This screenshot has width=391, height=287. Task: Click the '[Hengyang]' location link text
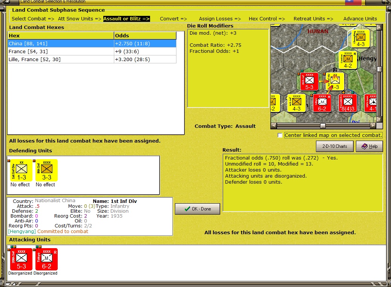tap(23, 232)
